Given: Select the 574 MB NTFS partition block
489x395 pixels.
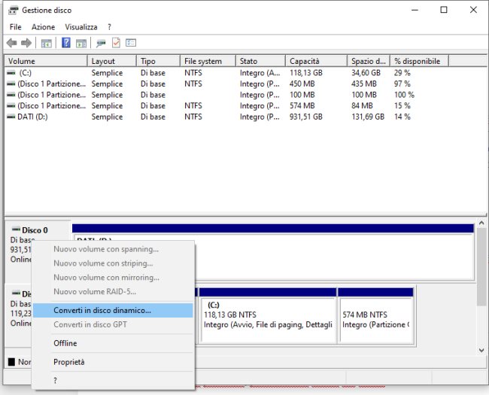Looking at the screenshot, I should click(x=375, y=315).
